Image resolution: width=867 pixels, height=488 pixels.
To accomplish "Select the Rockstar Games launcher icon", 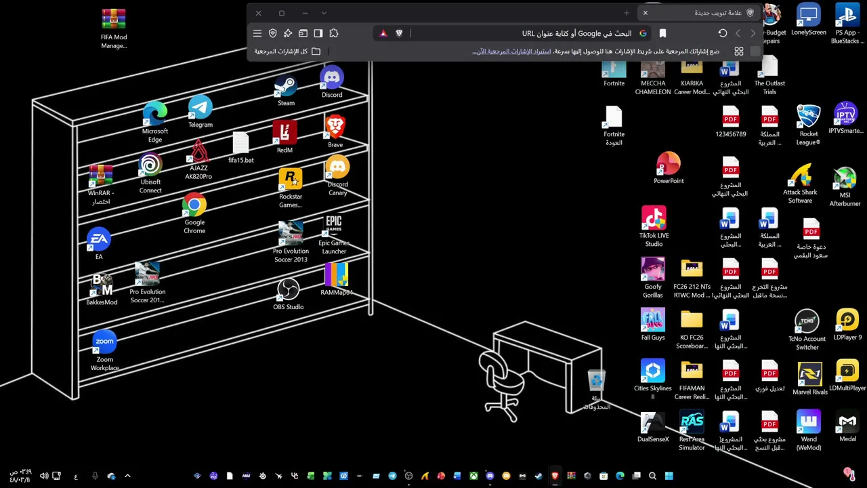I will (x=291, y=188).
